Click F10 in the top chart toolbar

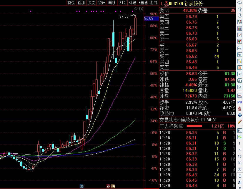tap(122, 3)
